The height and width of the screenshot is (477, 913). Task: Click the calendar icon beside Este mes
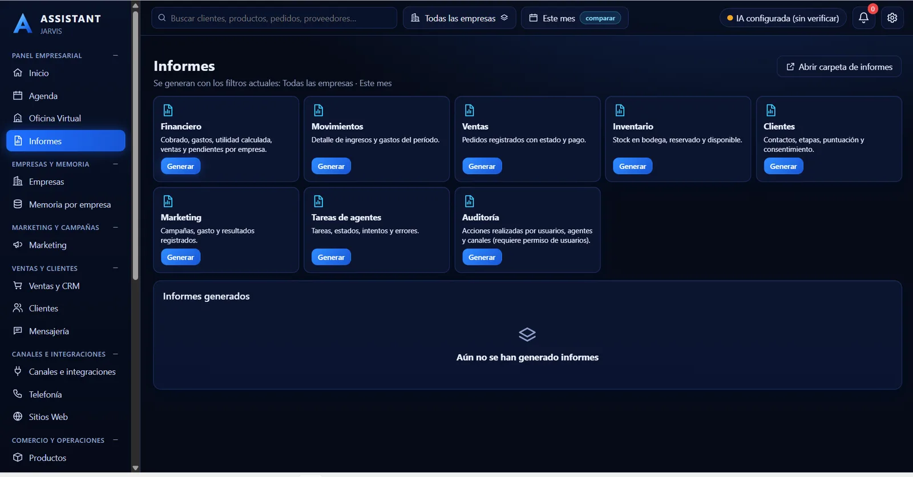click(x=534, y=18)
